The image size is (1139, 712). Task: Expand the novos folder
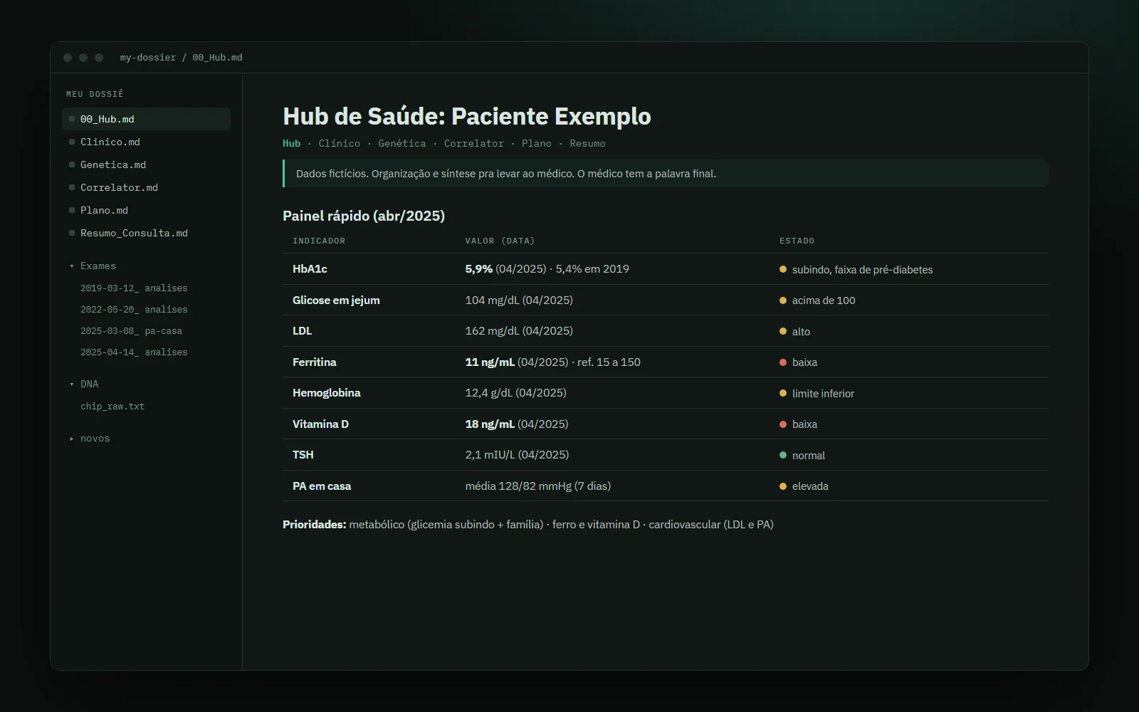[90, 438]
